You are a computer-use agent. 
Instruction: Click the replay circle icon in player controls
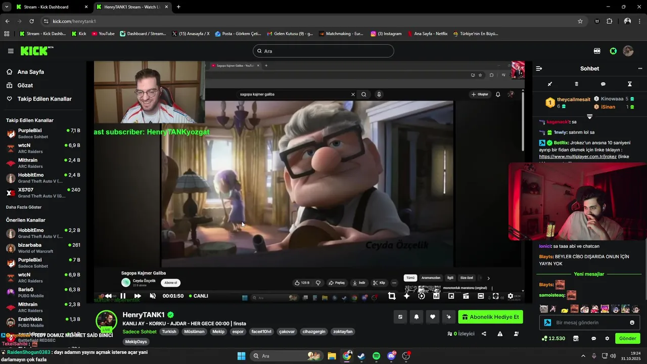point(422,296)
